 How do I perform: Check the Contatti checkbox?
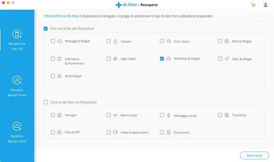pyautogui.click(x=108, y=41)
